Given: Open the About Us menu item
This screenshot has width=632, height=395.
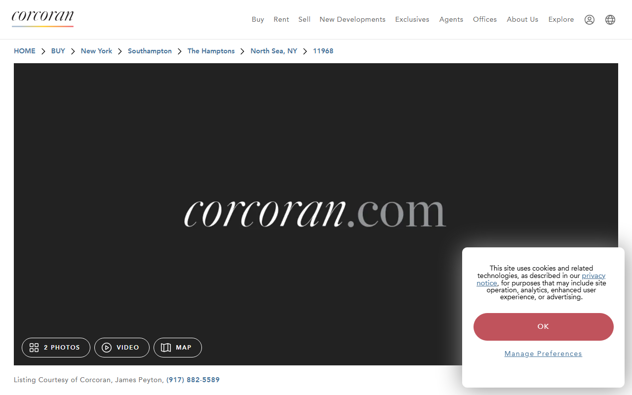Looking at the screenshot, I should click(522, 19).
